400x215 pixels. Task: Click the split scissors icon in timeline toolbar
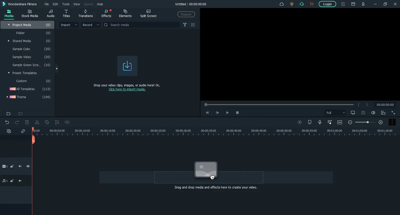(x=37, y=122)
